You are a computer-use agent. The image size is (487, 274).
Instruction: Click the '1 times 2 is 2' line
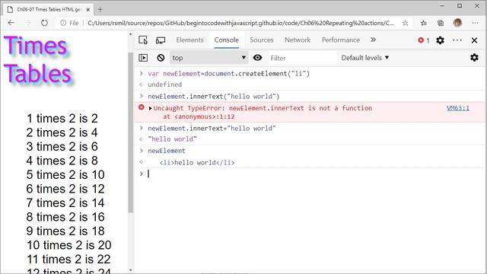pos(62,119)
